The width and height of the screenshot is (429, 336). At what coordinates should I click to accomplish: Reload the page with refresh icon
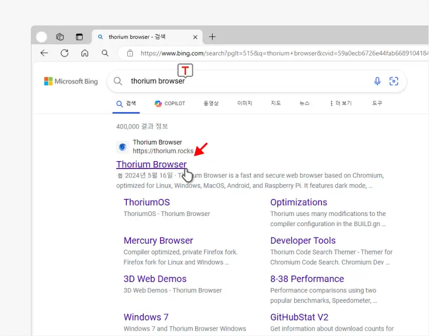pos(64,53)
